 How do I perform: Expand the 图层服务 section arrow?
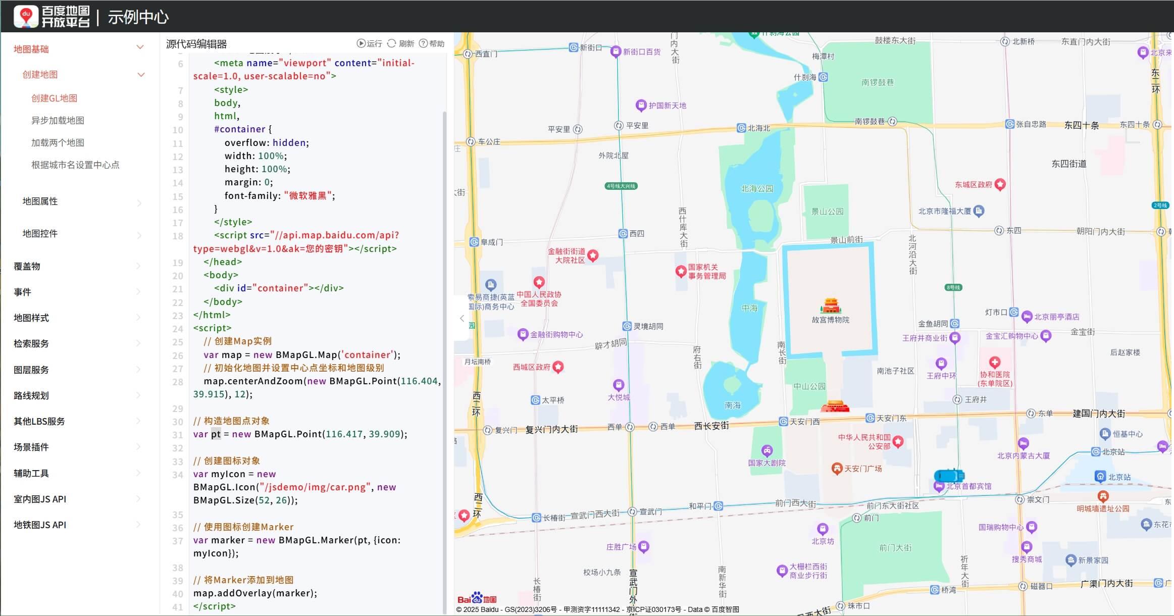click(138, 369)
